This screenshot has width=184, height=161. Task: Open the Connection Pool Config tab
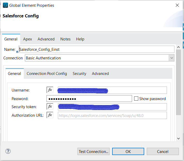(47, 74)
